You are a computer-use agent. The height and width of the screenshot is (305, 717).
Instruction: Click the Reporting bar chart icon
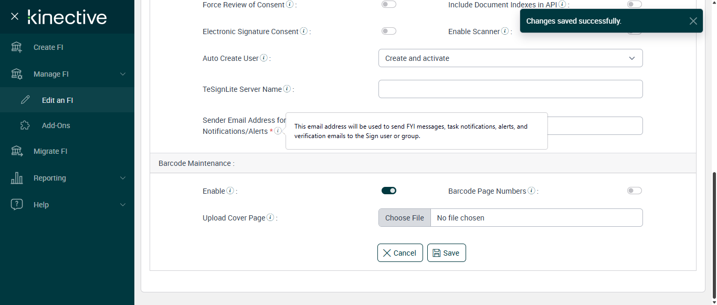[17, 178]
